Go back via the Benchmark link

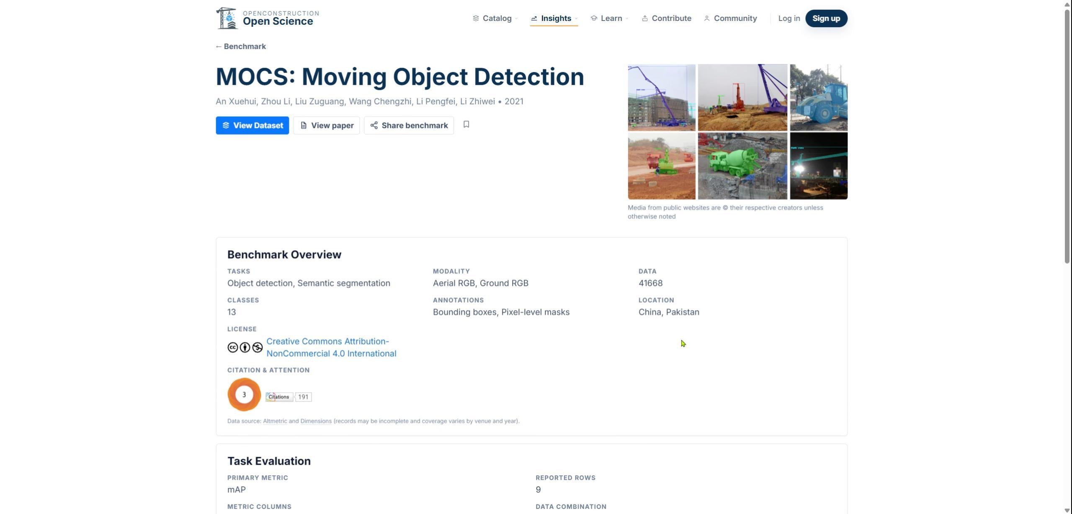241,46
